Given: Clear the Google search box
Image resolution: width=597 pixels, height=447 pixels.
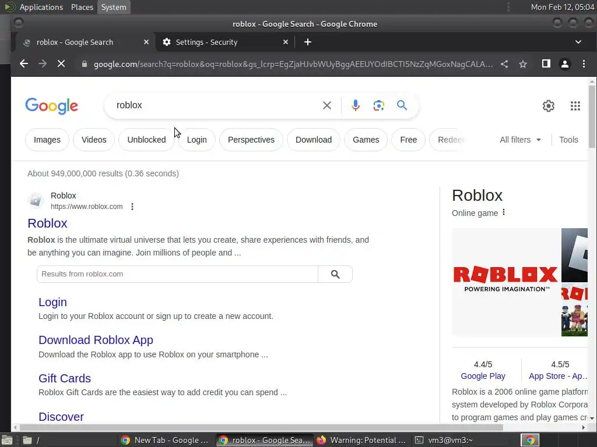Looking at the screenshot, I should 326,105.
